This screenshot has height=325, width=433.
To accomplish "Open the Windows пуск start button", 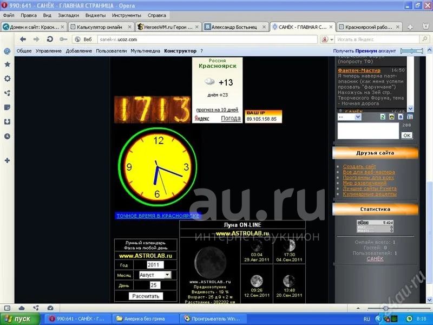I will 20,319.
